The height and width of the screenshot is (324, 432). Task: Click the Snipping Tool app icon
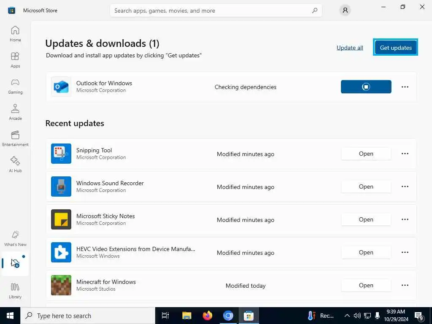pos(61,154)
